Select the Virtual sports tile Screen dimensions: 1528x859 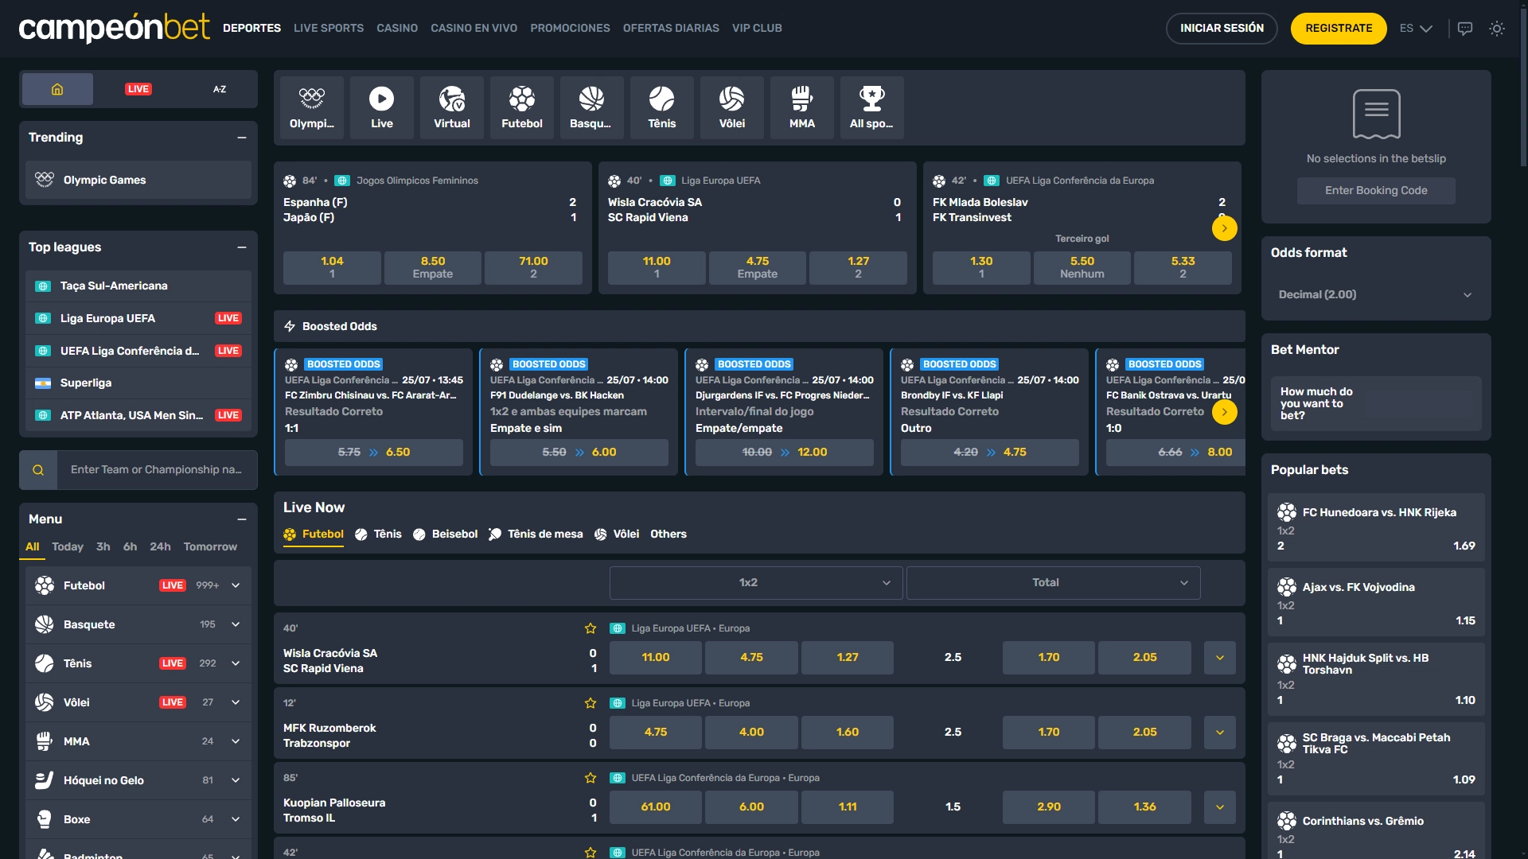(x=452, y=108)
